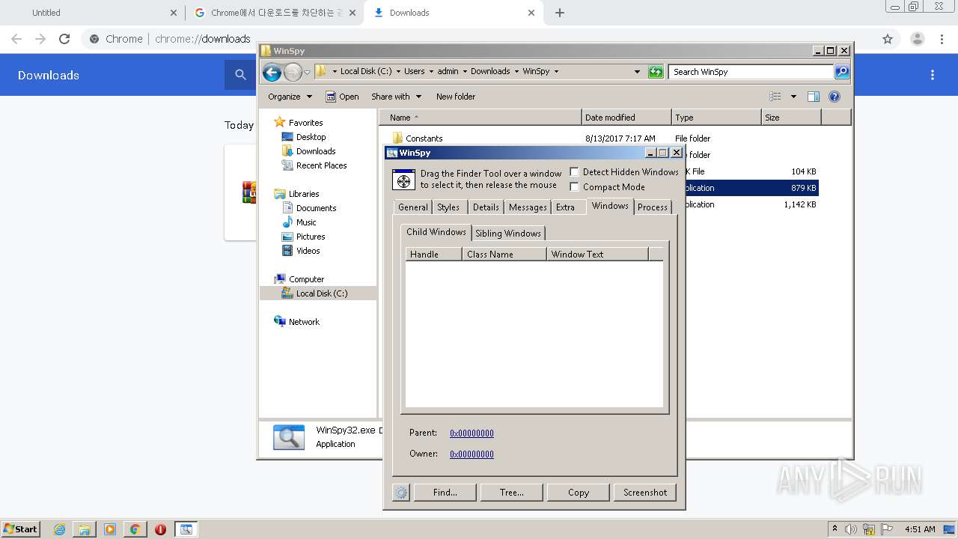Switch to the General tab in WinSpy
Screen dimensions: 958x539
point(412,207)
